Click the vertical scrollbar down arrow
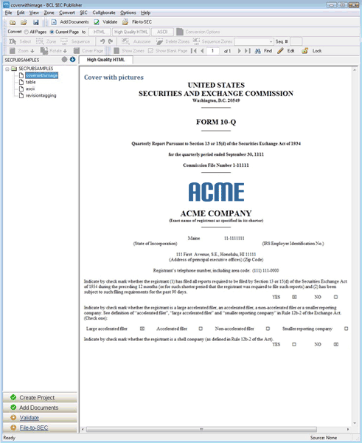This screenshot has height=443, width=362. (355, 423)
